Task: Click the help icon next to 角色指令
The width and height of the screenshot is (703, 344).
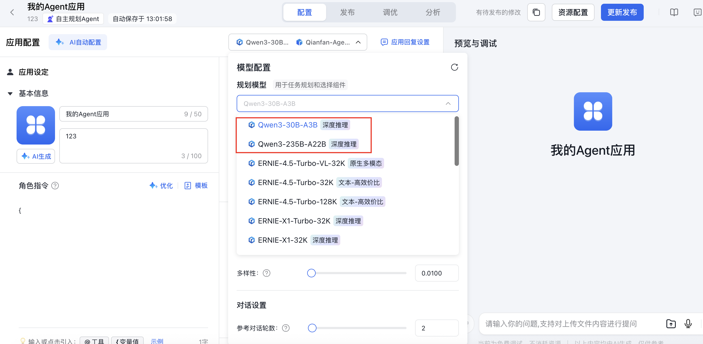Action: [55, 186]
